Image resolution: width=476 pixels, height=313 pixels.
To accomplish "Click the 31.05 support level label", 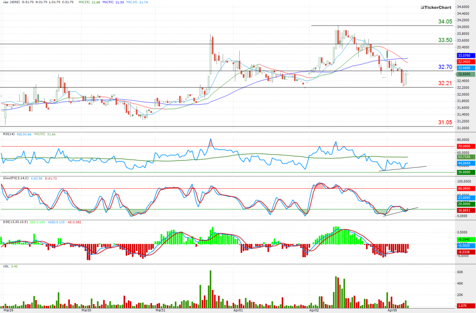I will pyautogui.click(x=445, y=122).
